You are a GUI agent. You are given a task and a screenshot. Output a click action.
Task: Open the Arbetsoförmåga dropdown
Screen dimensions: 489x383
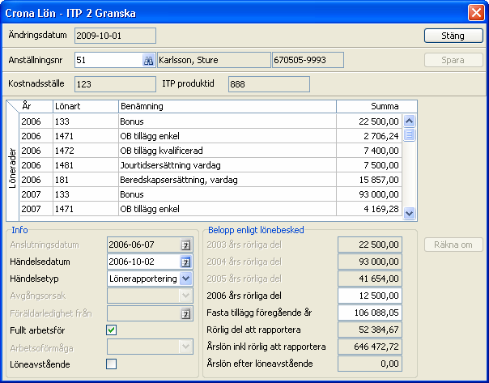tap(185, 347)
